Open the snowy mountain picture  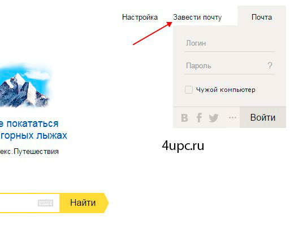25,86
